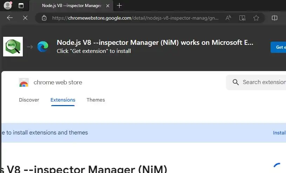Stop loading the page
The width and height of the screenshot is (286, 173).
(25, 18)
